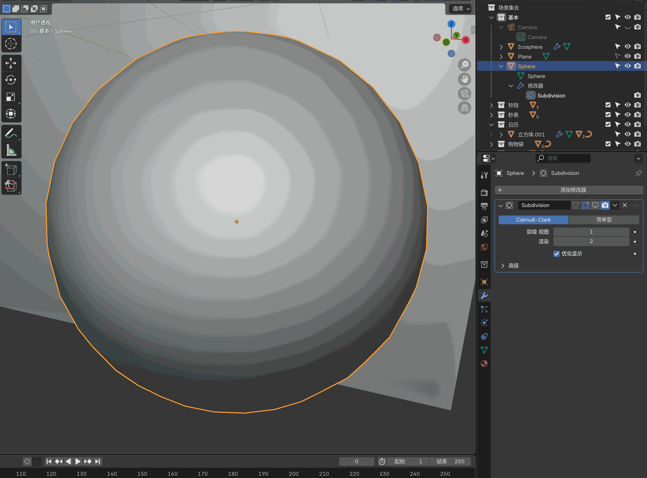Pick the Annotate pencil tool
The image size is (647, 478).
[x=11, y=133]
